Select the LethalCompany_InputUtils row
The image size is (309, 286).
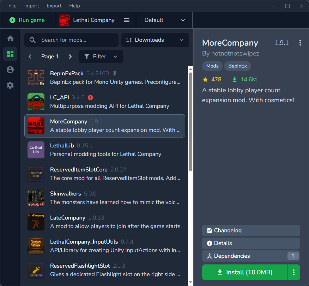(x=105, y=246)
